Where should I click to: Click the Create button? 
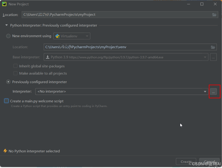click(186, 162)
